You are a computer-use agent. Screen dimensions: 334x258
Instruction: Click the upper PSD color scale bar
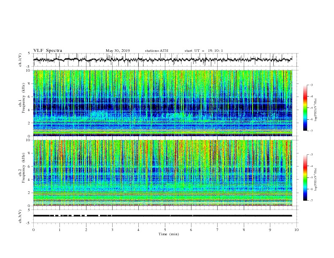305,108
